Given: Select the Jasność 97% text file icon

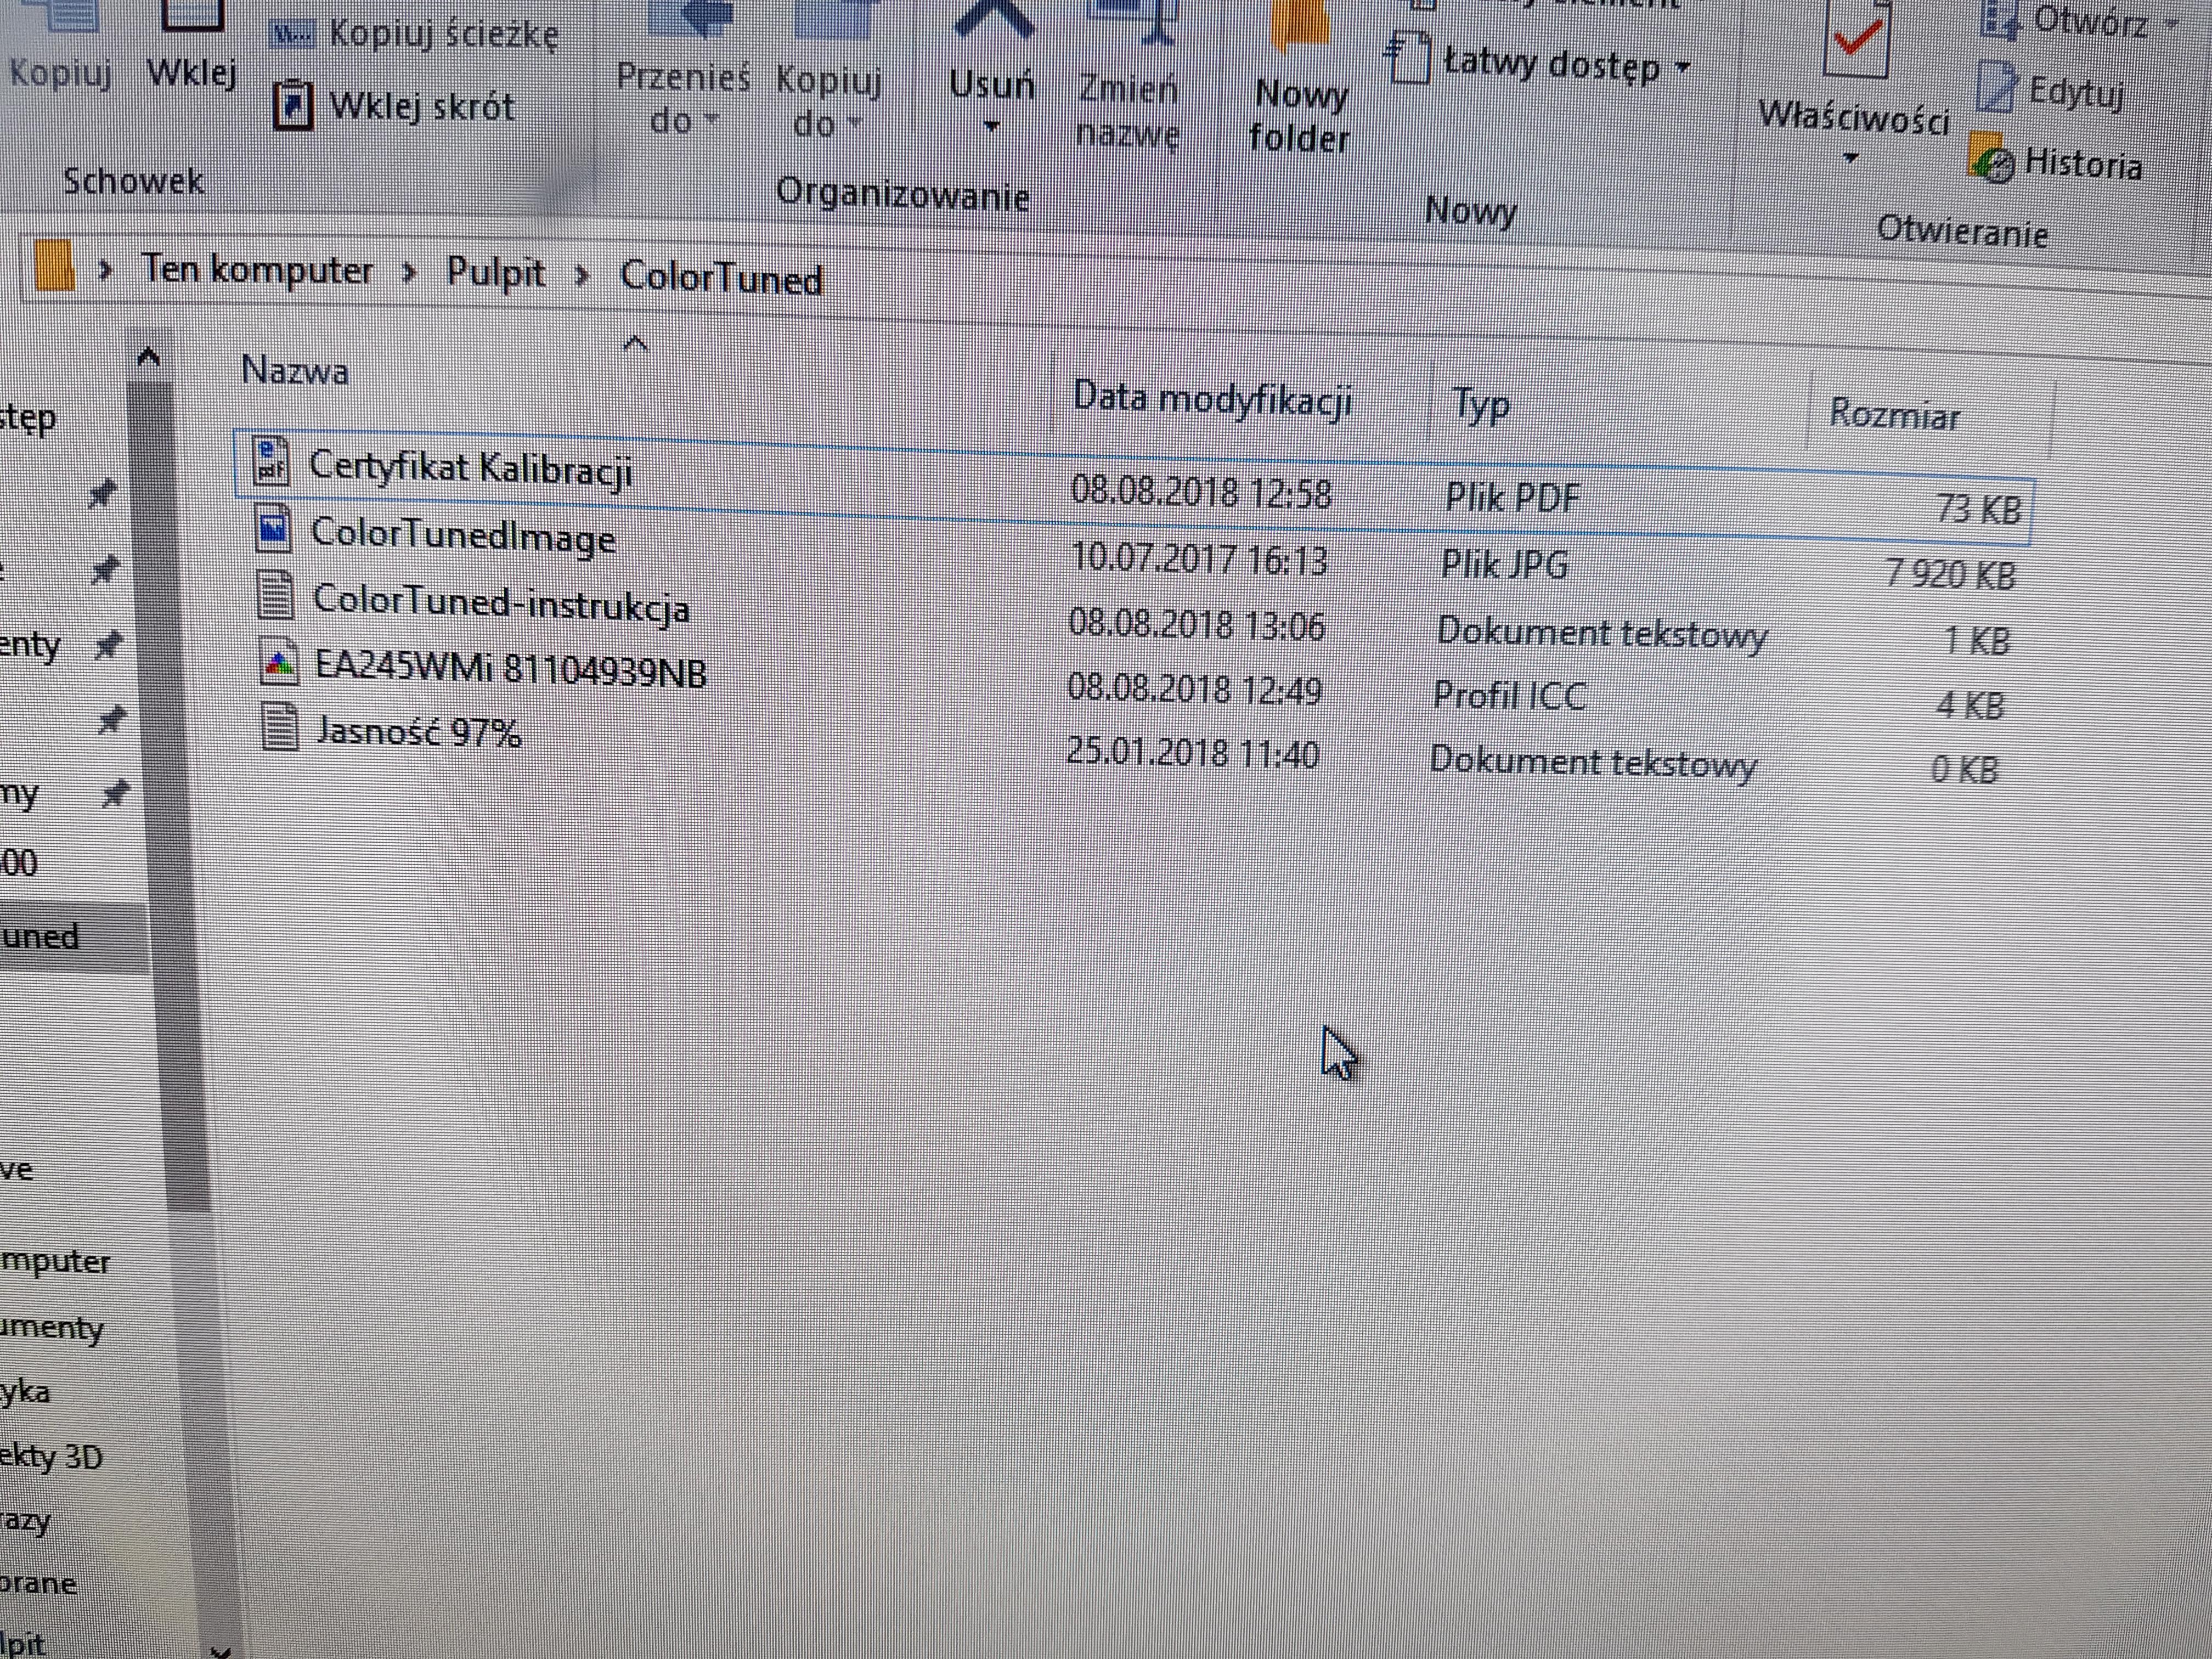Looking at the screenshot, I should pyautogui.click(x=279, y=727).
